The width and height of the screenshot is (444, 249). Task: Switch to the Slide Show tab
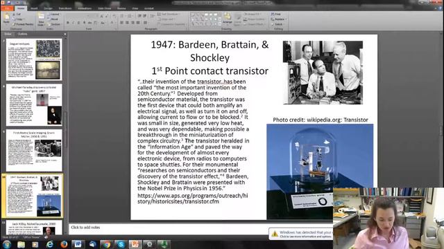(x=105, y=8)
